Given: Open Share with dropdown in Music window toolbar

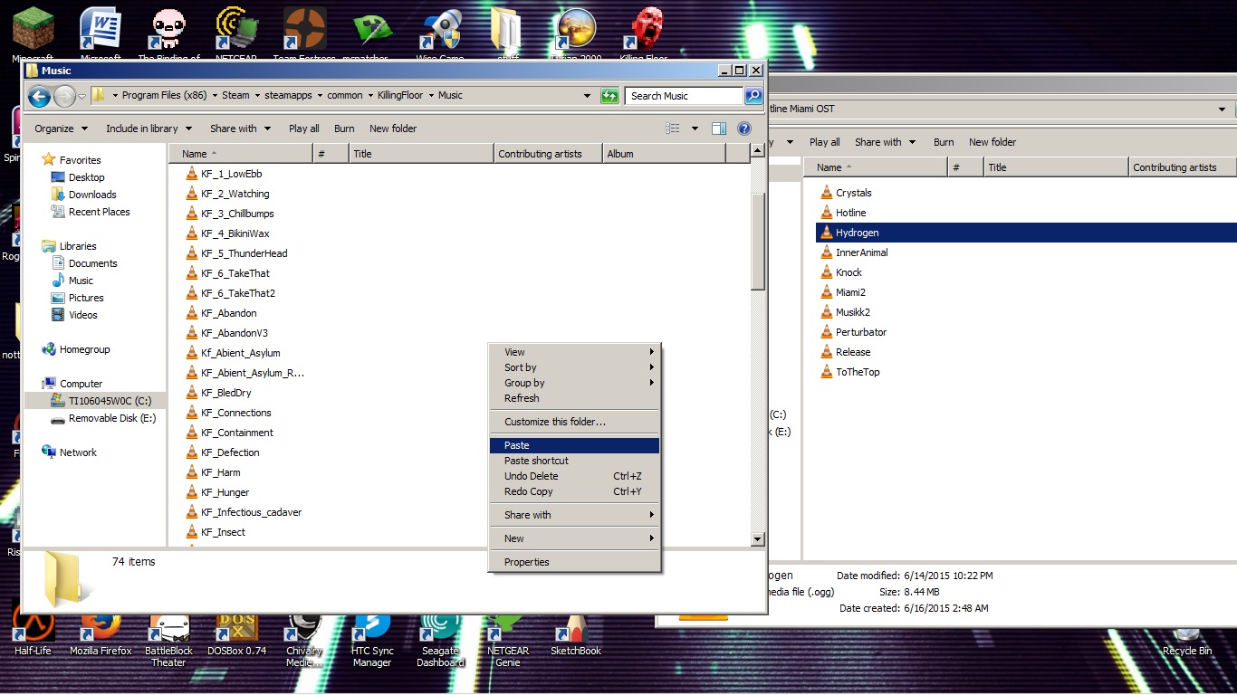Looking at the screenshot, I should [240, 129].
